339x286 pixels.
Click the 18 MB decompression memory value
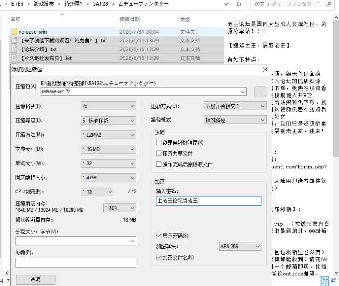point(130,219)
